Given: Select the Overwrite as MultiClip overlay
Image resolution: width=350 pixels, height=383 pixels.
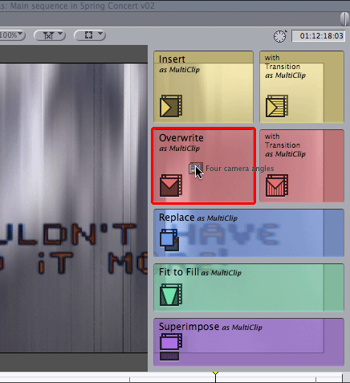Looking at the screenshot, I should pyautogui.click(x=203, y=166).
